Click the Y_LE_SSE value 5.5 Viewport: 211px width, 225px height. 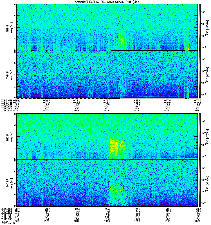[77, 109]
